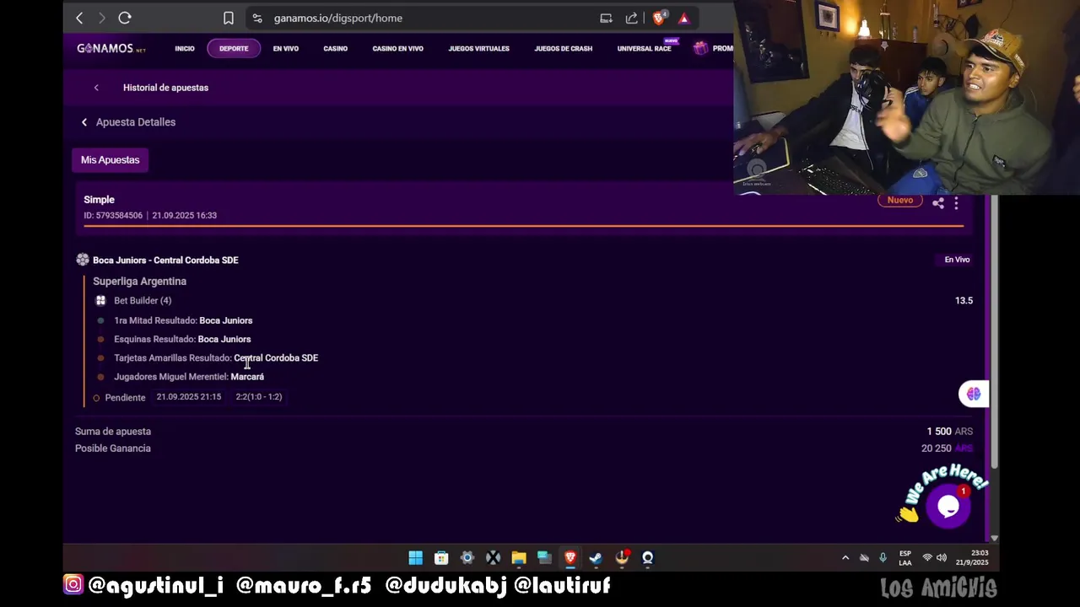Open Settings gear from taskbar

[x=467, y=557]
